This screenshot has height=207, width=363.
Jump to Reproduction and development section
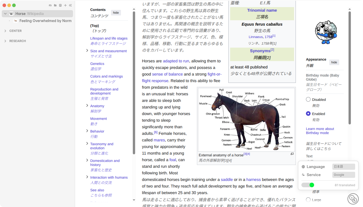coord(104,91)
